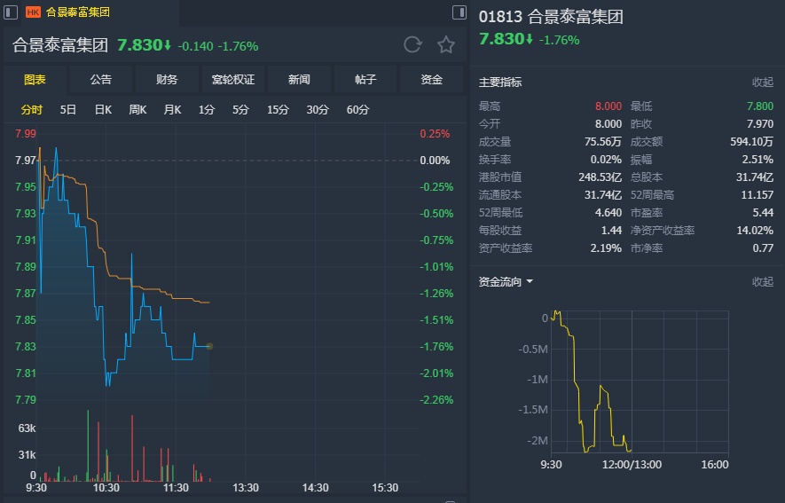Switch chart to 周K view

[x=137, y=110]
